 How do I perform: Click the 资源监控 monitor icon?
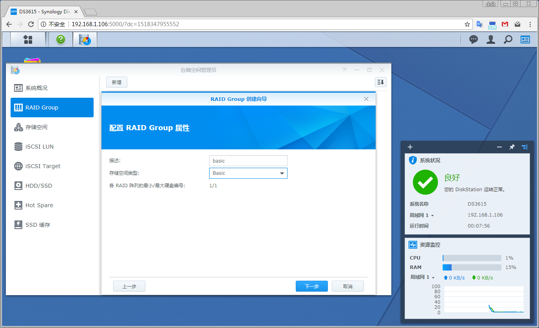[x=412, y=245]
